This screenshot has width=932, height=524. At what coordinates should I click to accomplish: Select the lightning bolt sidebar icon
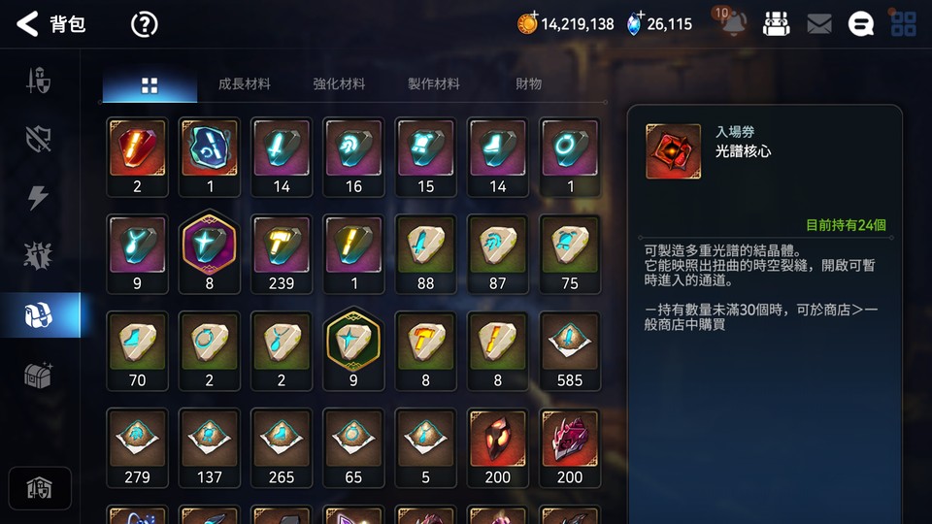click(x=38, y=197)
